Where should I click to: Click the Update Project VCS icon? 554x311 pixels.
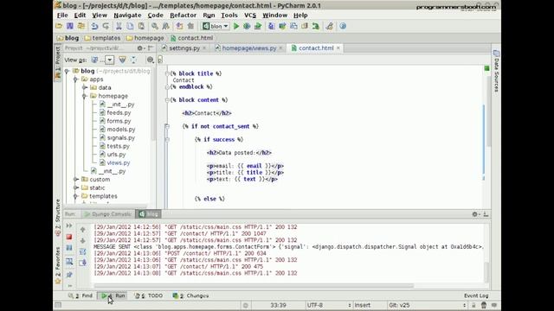click(x=271, y=26)
